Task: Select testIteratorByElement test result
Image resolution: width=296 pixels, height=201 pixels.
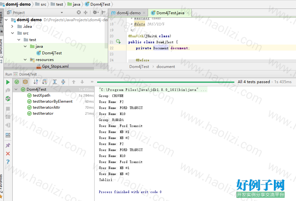Action: click(x=52, y=101)
